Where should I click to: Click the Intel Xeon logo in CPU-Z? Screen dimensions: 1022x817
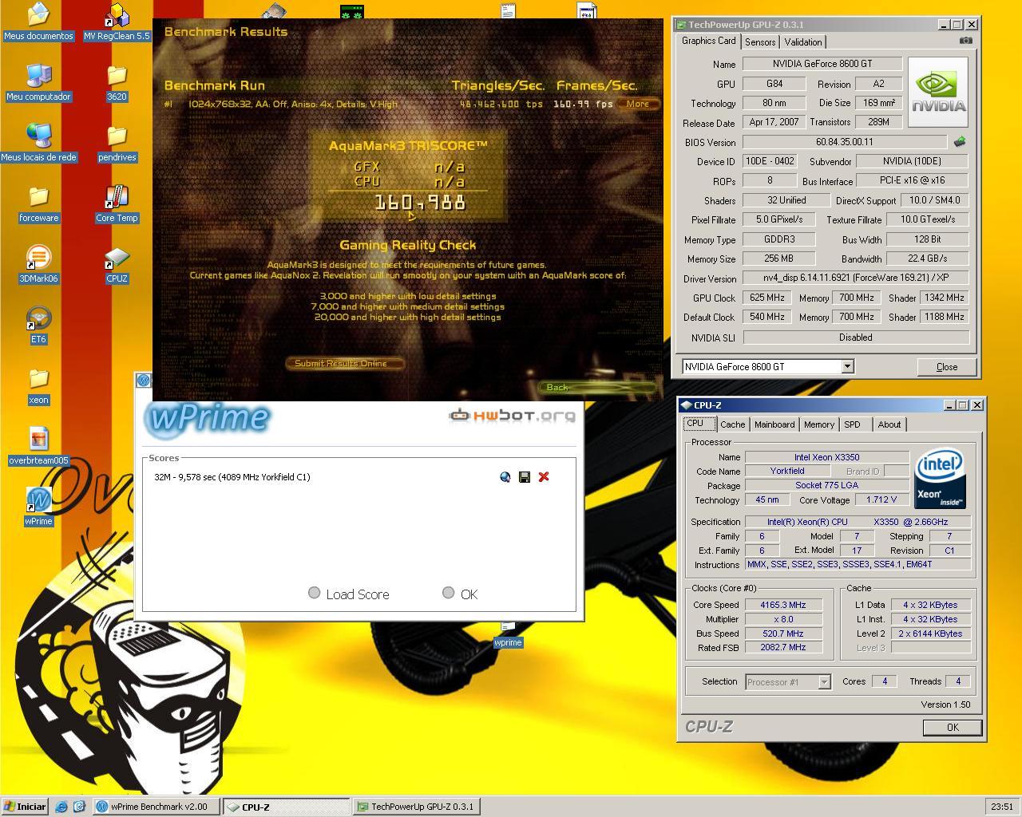click(940, 479)
